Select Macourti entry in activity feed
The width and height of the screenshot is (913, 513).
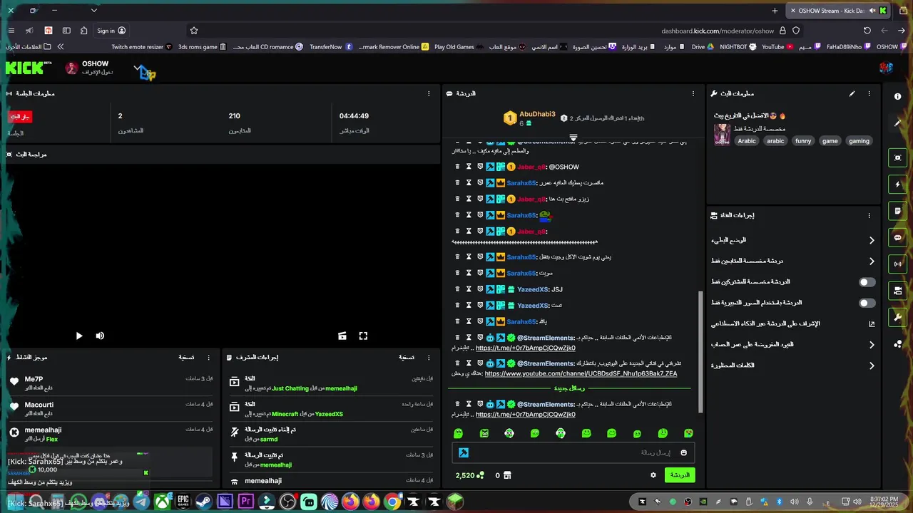(111, 408)
